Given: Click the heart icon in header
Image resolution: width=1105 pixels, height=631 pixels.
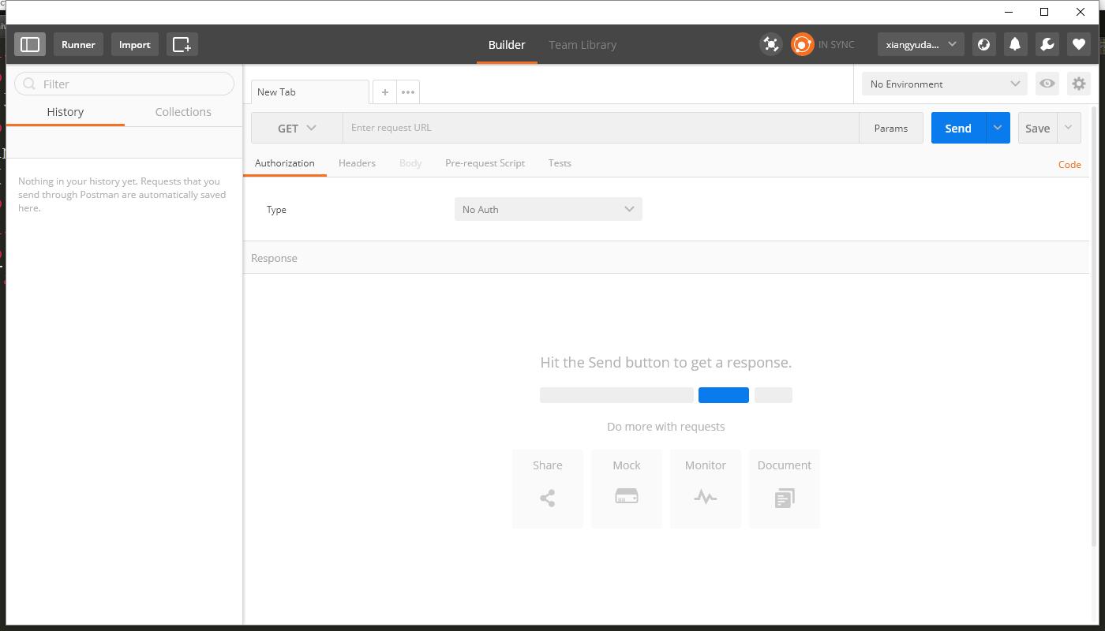Looking at the screenshot, I should point(1078,44).
